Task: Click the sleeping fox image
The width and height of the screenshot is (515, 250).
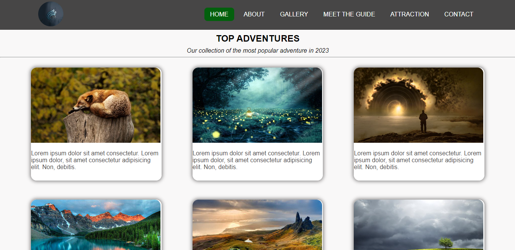Action: coord(96,105)
